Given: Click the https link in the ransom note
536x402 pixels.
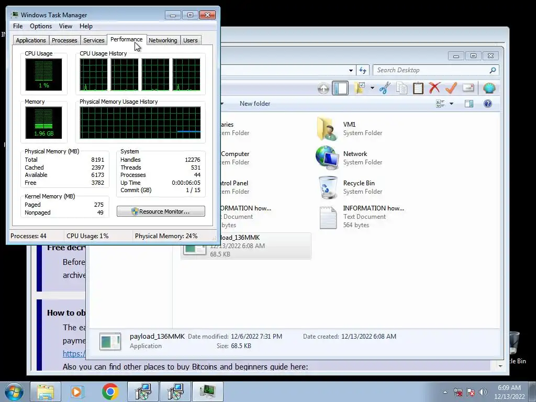Looking at the screenshot, I should (x=74, y=354).
